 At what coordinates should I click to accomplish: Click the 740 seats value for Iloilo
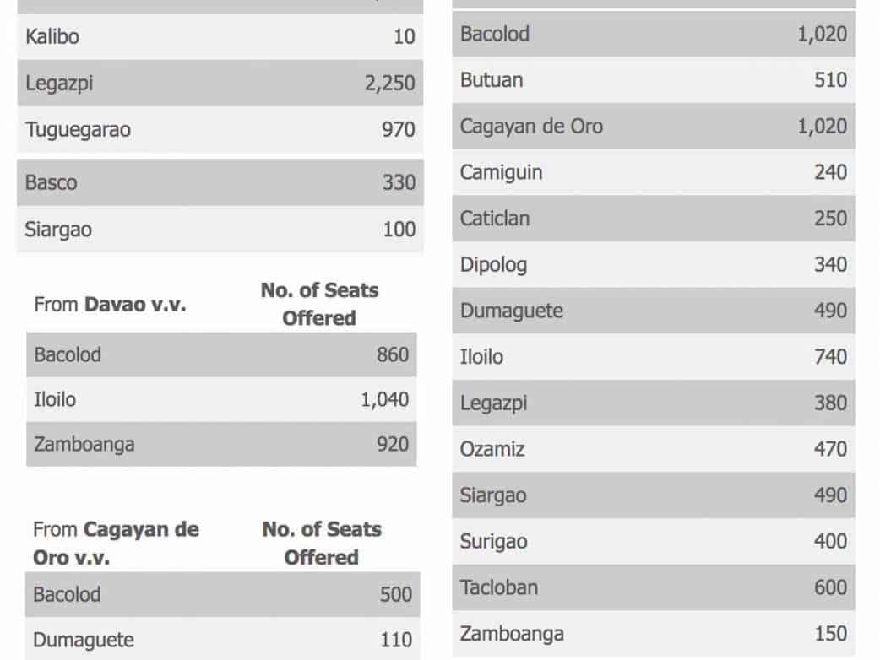[x=830, y=357]
